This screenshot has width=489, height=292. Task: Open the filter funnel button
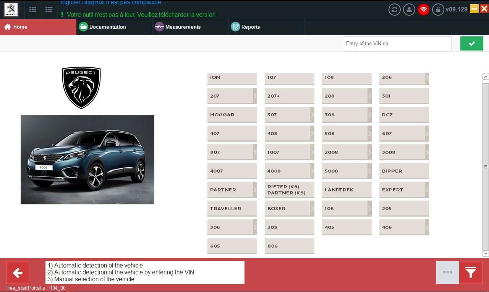471,272
